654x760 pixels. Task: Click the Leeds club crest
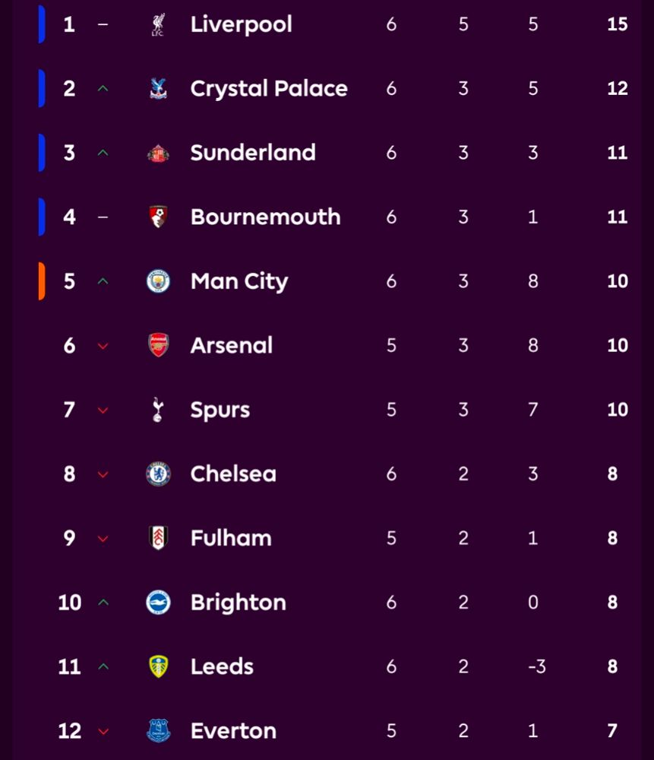(158, 667)
